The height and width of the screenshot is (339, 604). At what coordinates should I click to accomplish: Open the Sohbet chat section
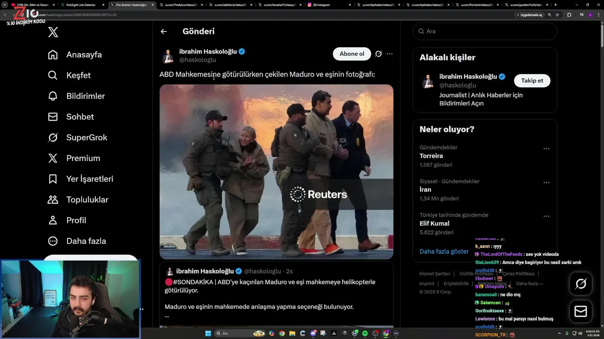tap(71, 117)
